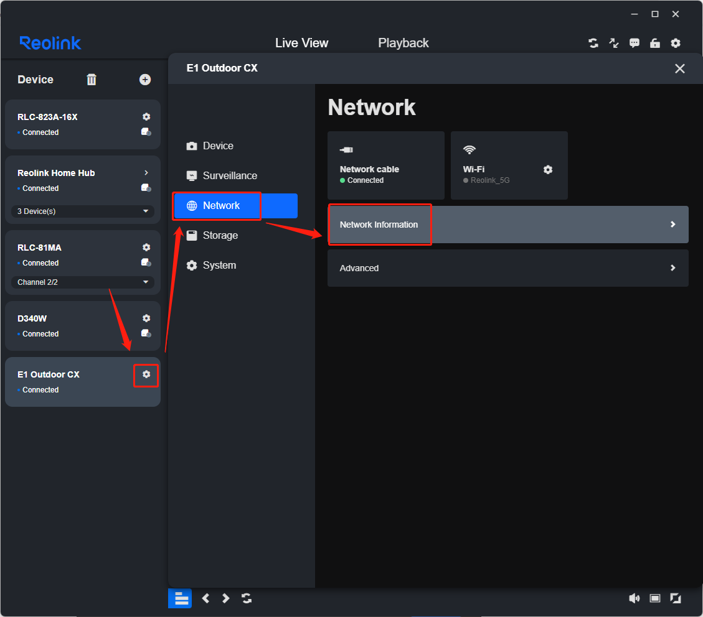Select Network in settings sidebar
Screen dimensions: 703x617
(235, 205)
